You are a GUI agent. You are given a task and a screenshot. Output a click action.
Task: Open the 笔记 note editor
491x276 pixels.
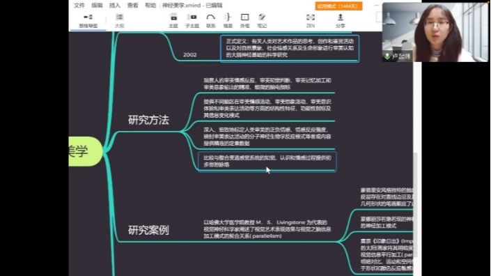tap(262, 20)
